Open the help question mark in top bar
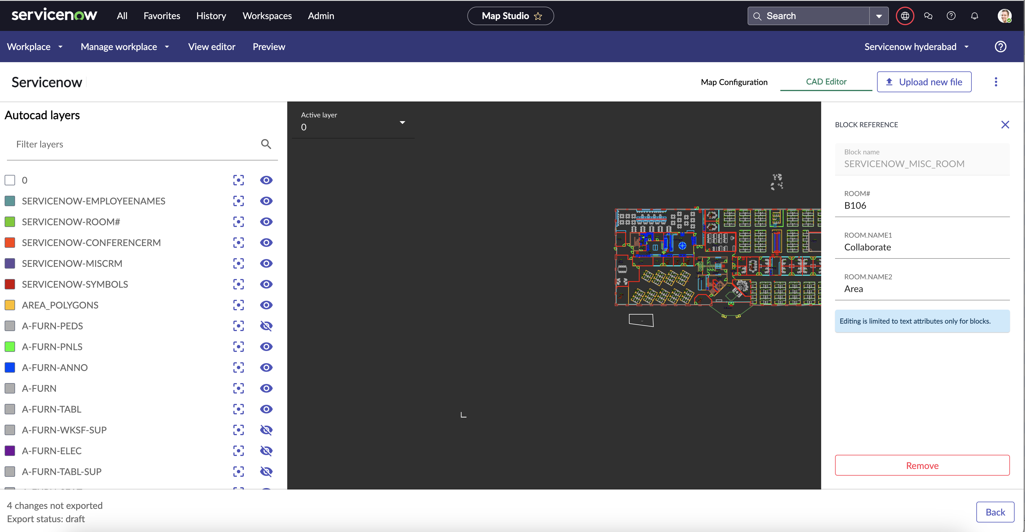Image resolution: width=1025 pixels, height=532 pixels. [951, 16]
